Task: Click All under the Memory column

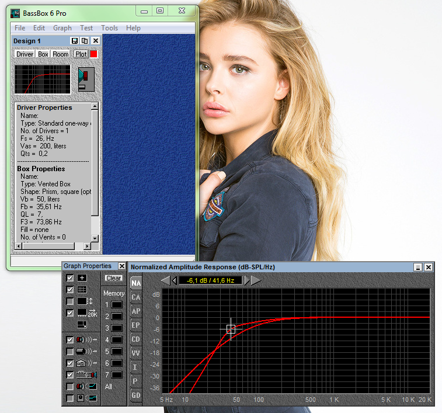Action: tap(109, 387)
